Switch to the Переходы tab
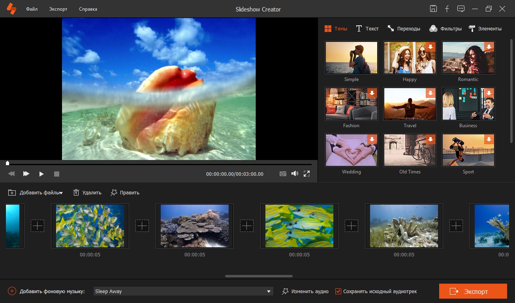Image resolution: width=515 pixels, height=303 pixels. (404, 28)
